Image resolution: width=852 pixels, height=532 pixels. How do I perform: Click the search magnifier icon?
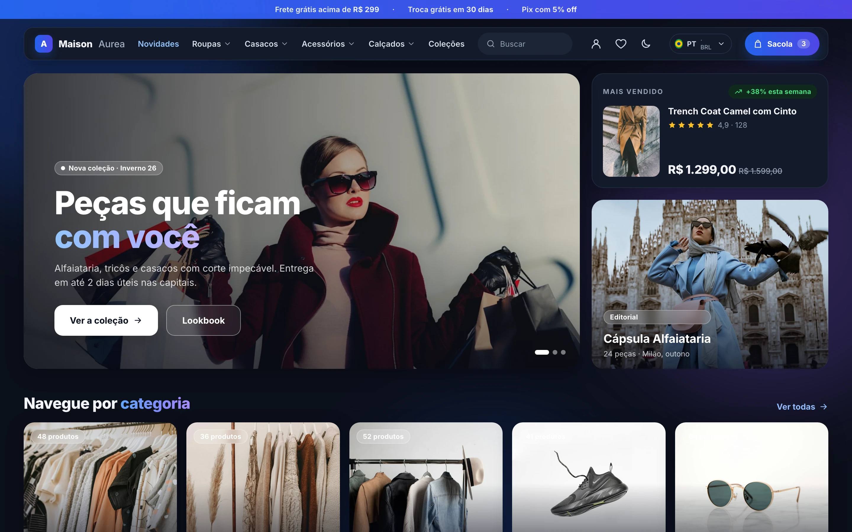tap(490, 44)
